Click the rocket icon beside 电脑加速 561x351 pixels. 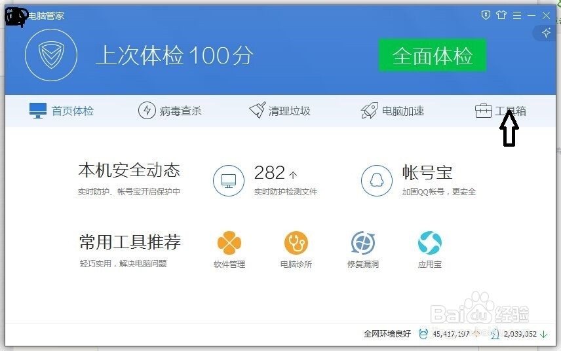coord(369,111)
